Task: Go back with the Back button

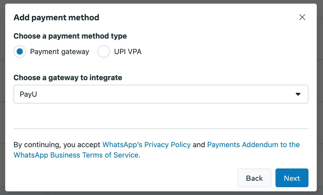Action: click(x=254, y=178)
